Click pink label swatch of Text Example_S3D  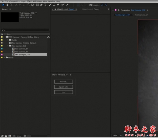tap(2, 55)
